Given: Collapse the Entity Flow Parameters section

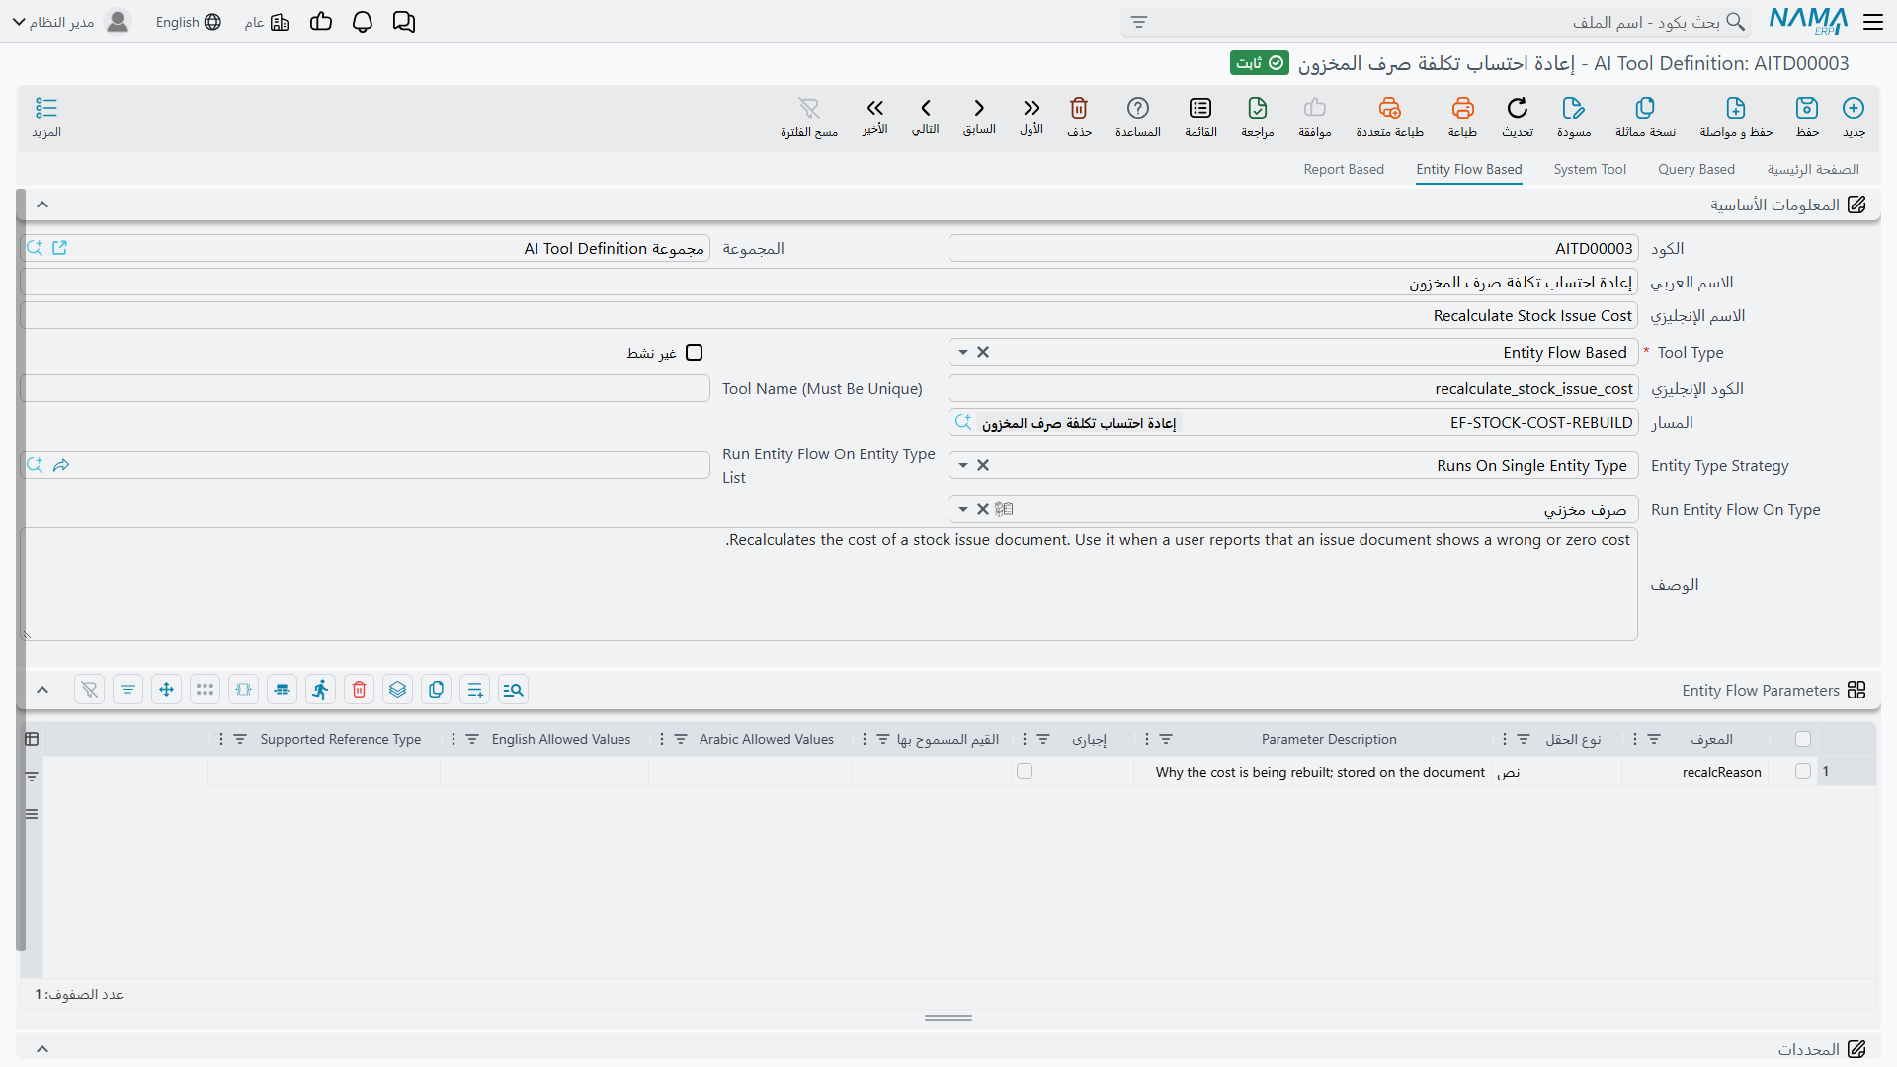Looking at the screenshot, I should tap(42, 690).
